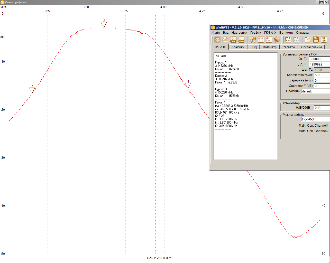Click the dB curve lines toolbar icon
The image size is (330, 263).
click(x=269, y=40)
